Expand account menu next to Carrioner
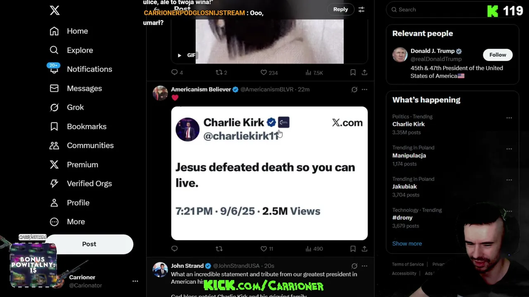The width and height of the screenshot is (529, 297). (135, 281)
